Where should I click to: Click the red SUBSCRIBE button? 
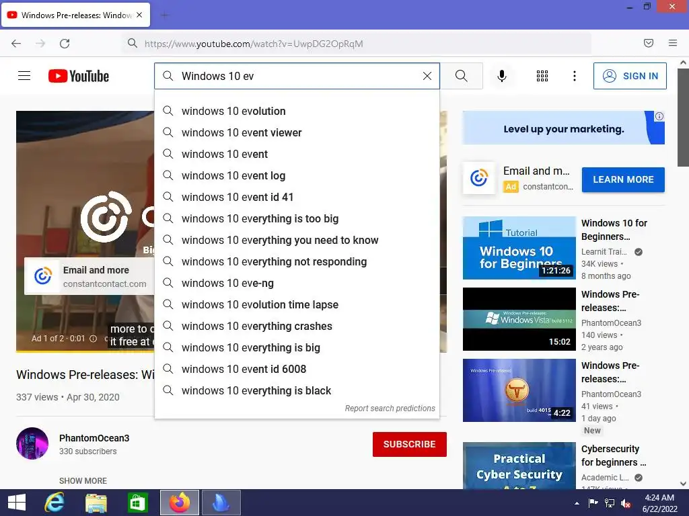[x=410, y=444]
